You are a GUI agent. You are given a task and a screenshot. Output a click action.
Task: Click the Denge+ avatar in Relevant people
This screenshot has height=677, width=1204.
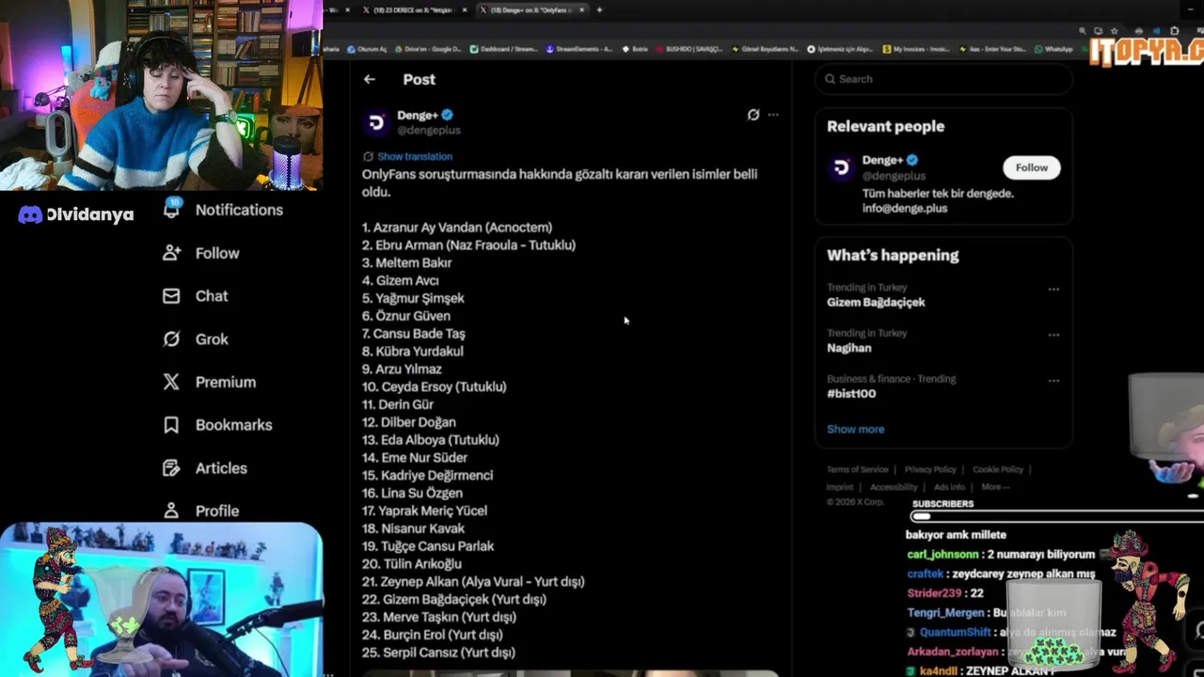841,167
